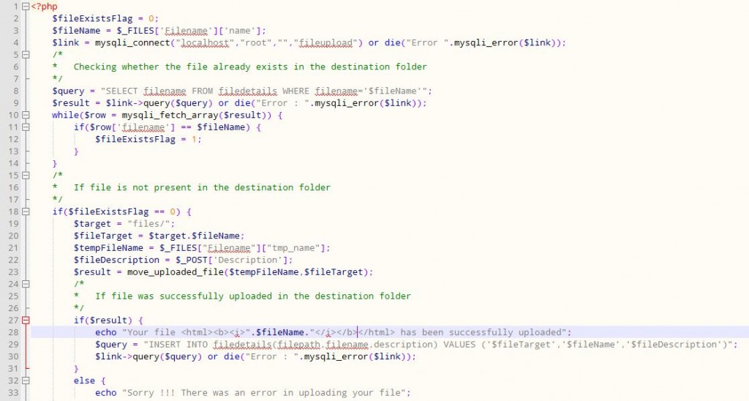Collapse the <?php block fold marker on line 1
The image size is (749, 401).
click(x=25, y=7)
